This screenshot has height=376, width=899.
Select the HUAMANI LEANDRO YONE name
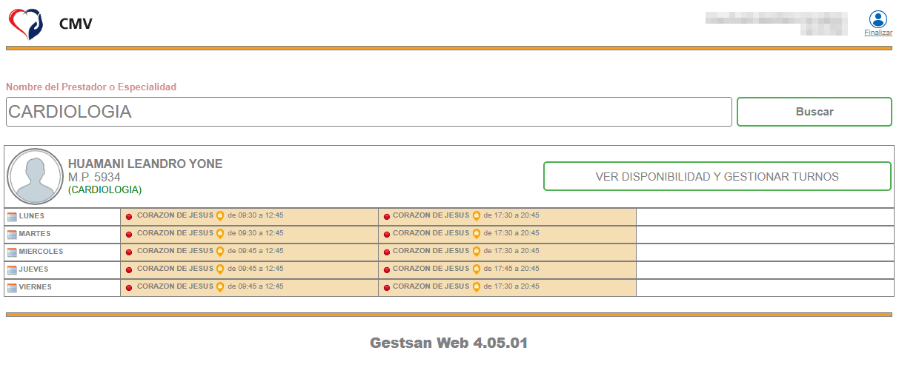pyautogui.click(x=145, y=164)
